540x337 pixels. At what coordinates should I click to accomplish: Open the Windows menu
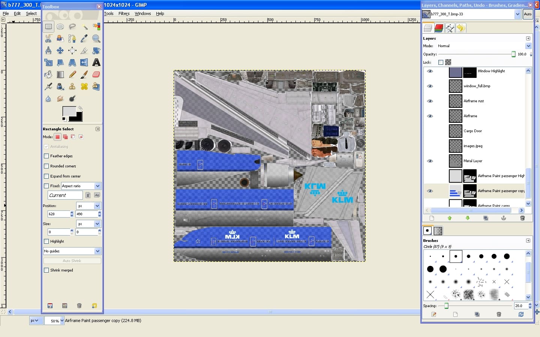coord(142,13)
